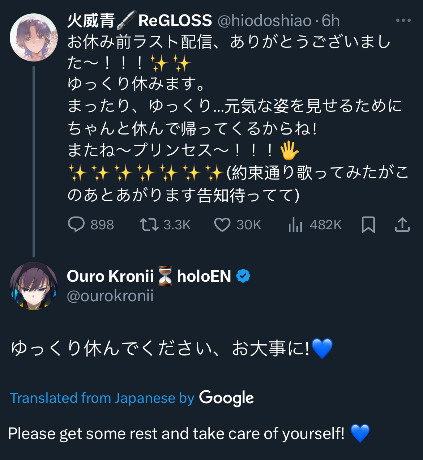Tap Ouro Kronii's verified badge
This screenshot has height=460, width=423.
coord(243,276)
